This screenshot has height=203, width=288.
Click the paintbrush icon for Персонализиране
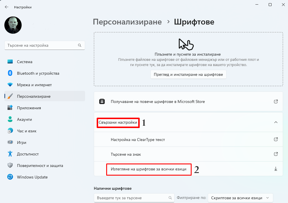(10, 96)
